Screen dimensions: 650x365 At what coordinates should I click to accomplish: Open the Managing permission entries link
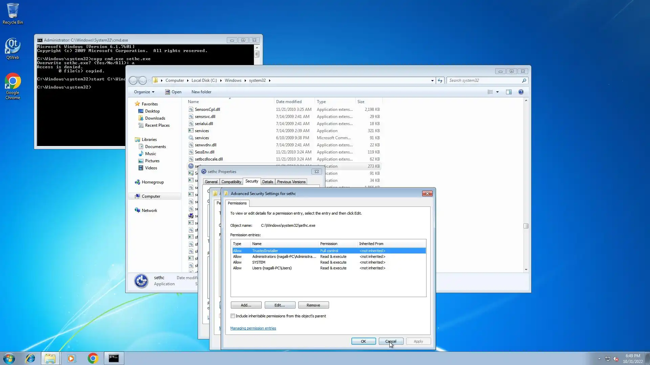253,328
